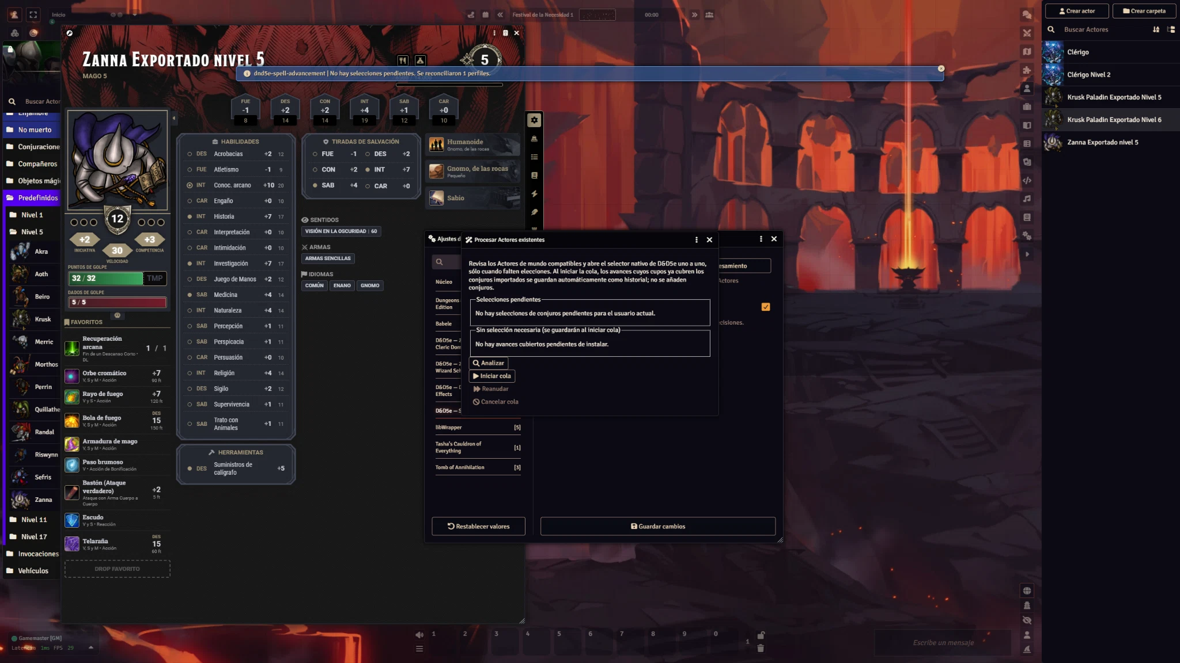This screenshot has width=1180, height=663.
Task: Open the scenes map sidebar tab
Action: pyautogui.click(x=1027, y=52)
